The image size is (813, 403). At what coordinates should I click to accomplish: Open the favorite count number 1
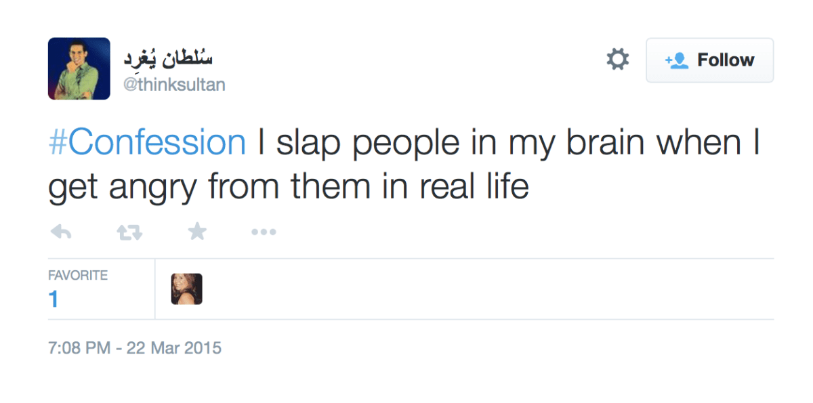tap(54, 299)
